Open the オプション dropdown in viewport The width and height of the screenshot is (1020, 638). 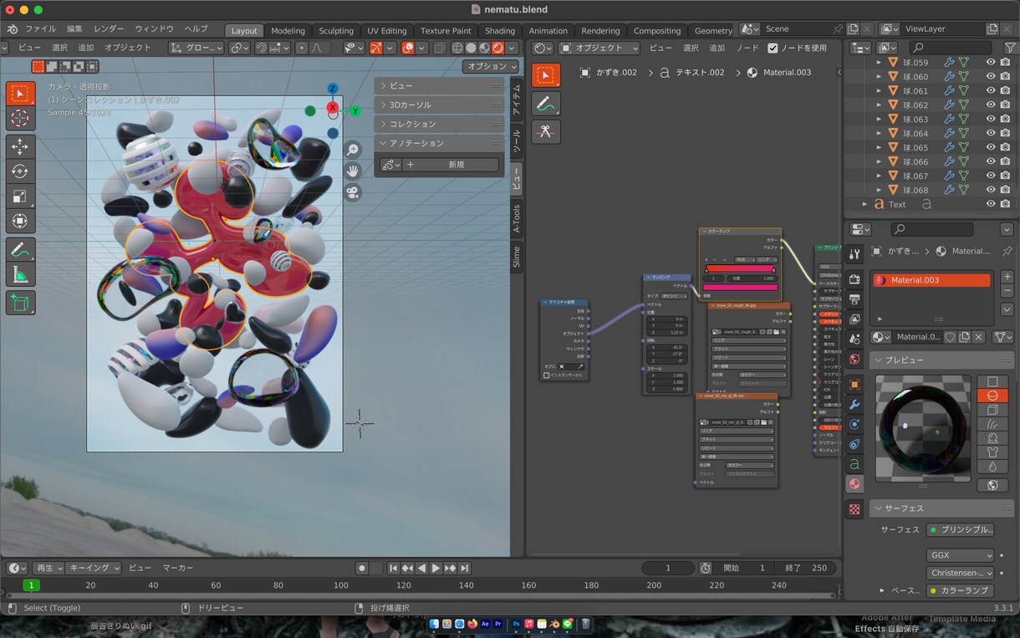pyautogui.click(x=490, y=66)
